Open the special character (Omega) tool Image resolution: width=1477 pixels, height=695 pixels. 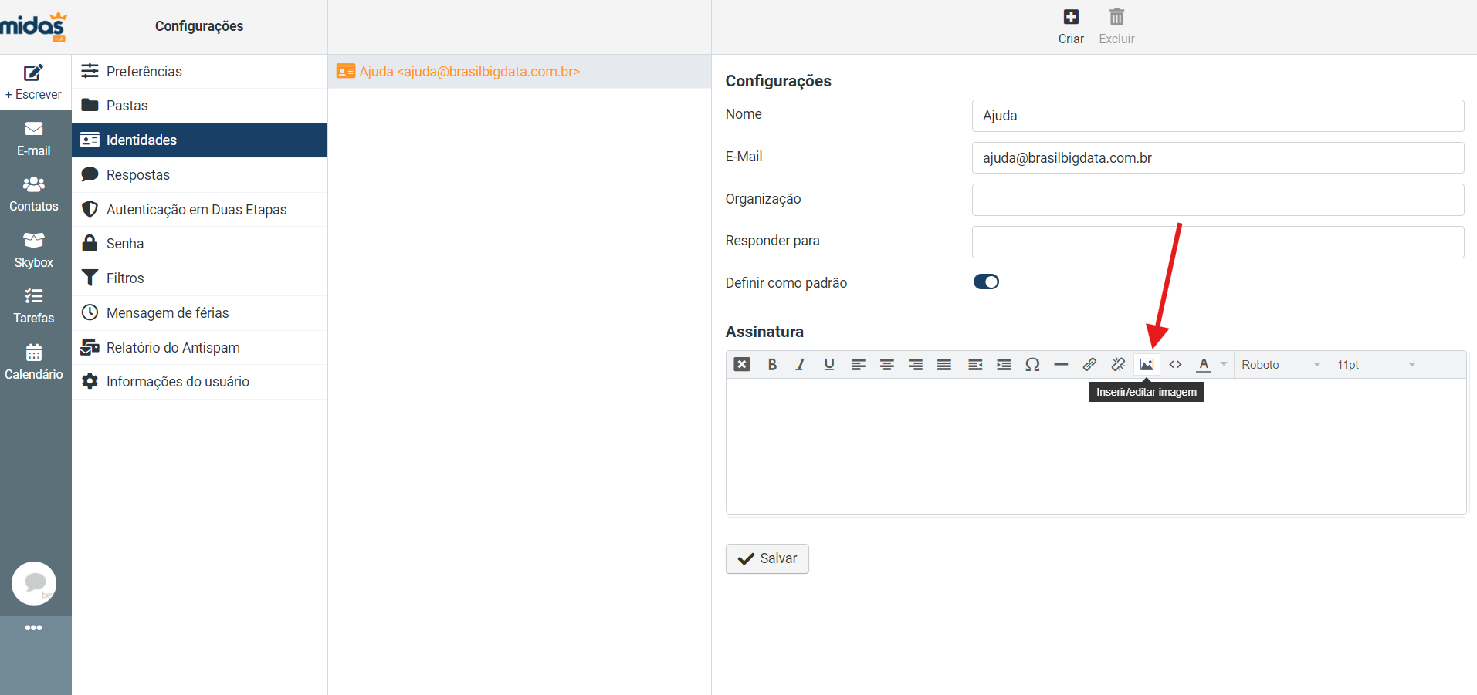click(x=1032, y=365)
